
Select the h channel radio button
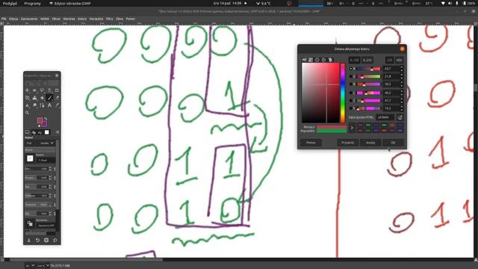pyautogui.click(x=351, y=108)
